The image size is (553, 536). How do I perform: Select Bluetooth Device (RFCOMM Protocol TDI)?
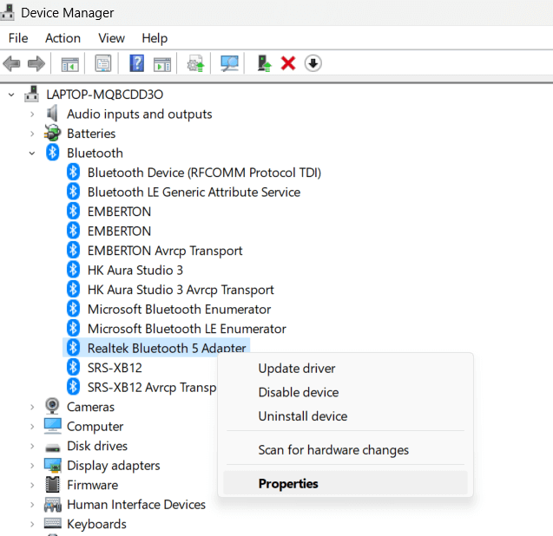coord(204,173)
